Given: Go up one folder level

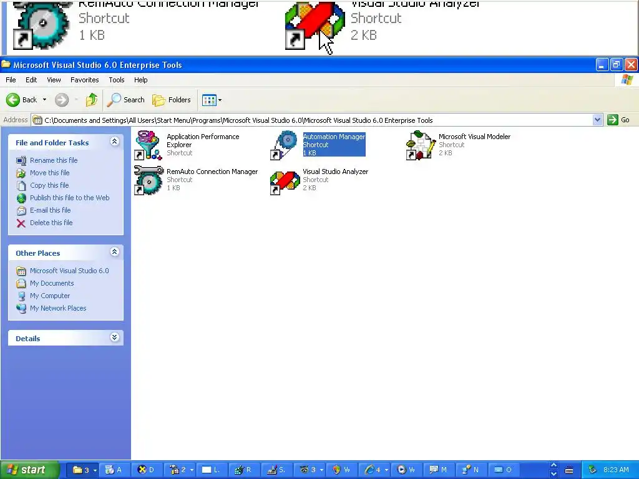Looking at the screenshot, I should coord(92,100).
